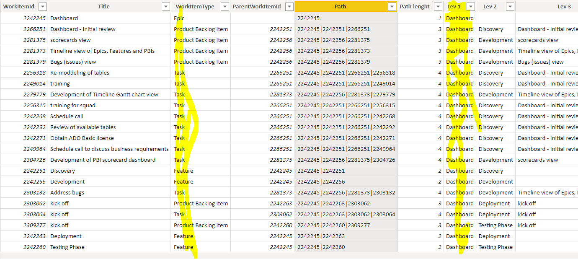This screenshot has height=259, width=578.
Task: Click the Development cell in Lev 2 column
Action: [x=495, y=40]
